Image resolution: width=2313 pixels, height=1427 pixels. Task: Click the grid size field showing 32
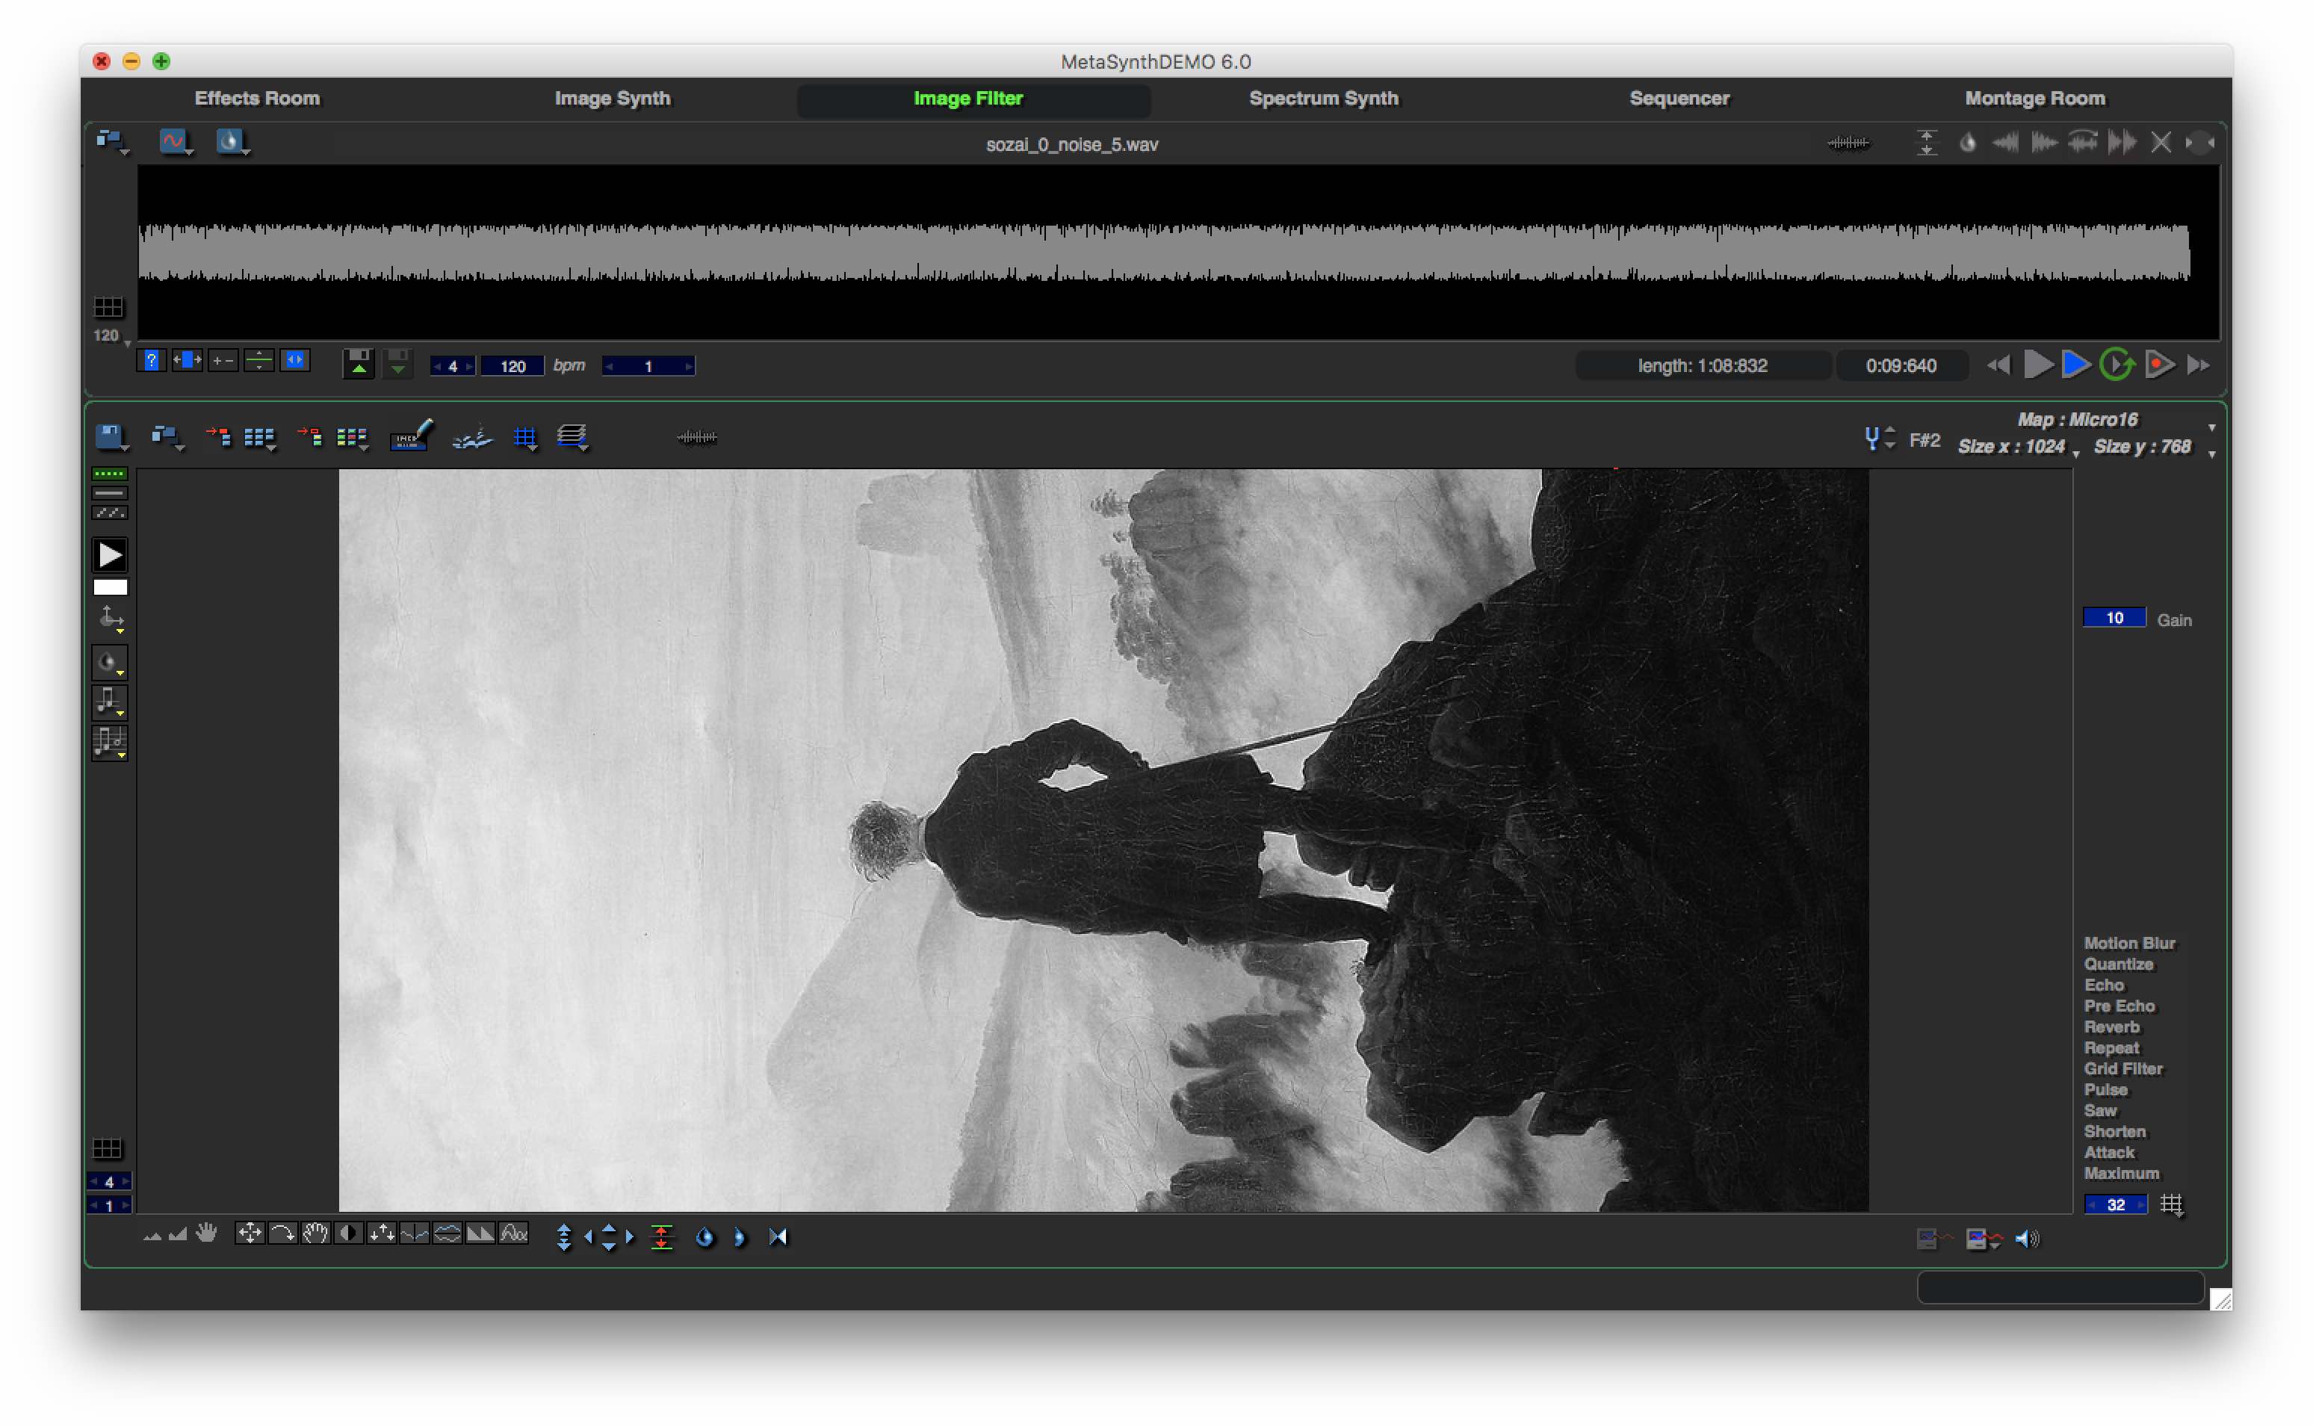coord(2115,1205)
